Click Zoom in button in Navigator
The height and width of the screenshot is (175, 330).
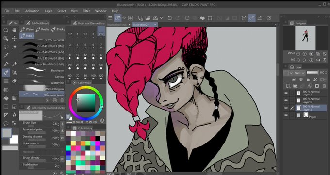(x=304, y=54)
